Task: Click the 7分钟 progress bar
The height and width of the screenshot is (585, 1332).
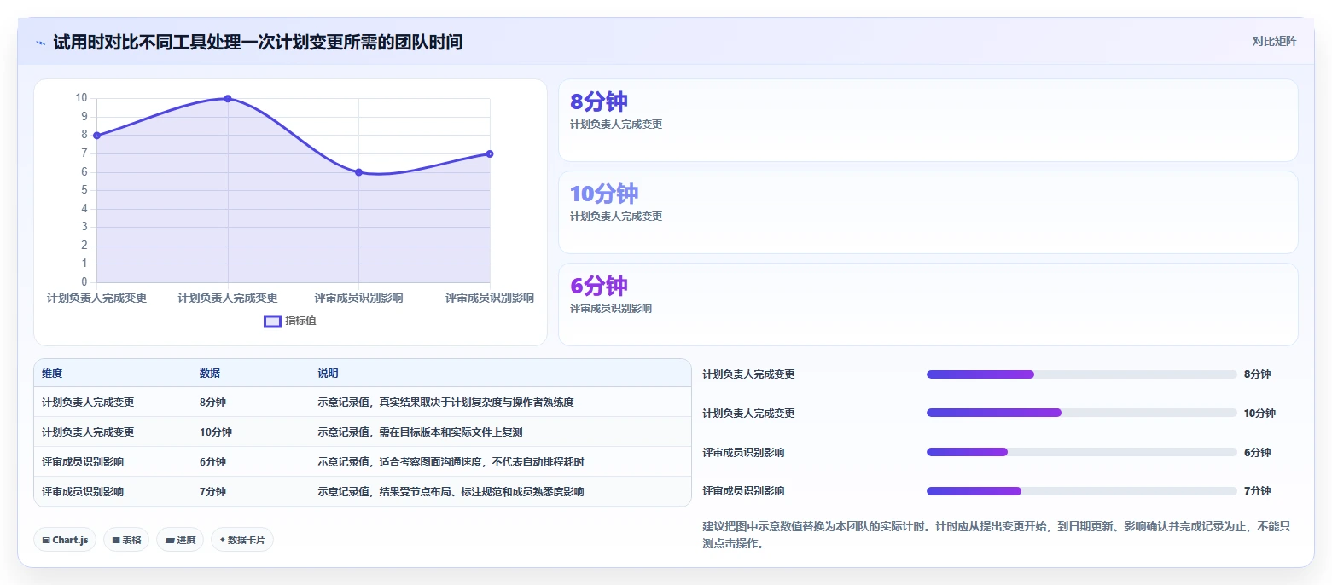Action: tap(1081, 491)
